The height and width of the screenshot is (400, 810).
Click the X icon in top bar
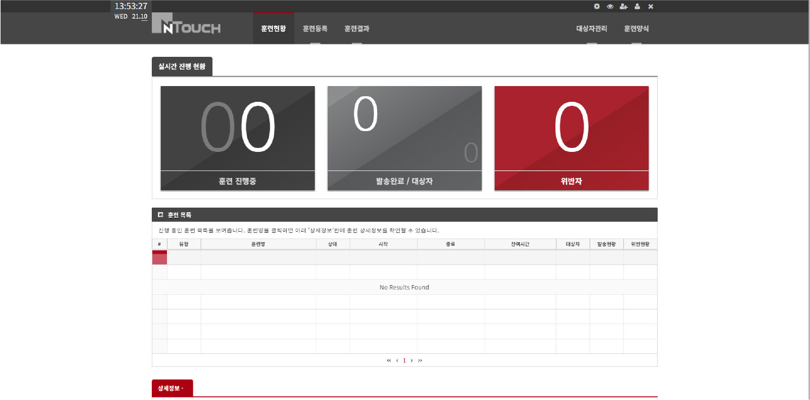pos(650,6)
